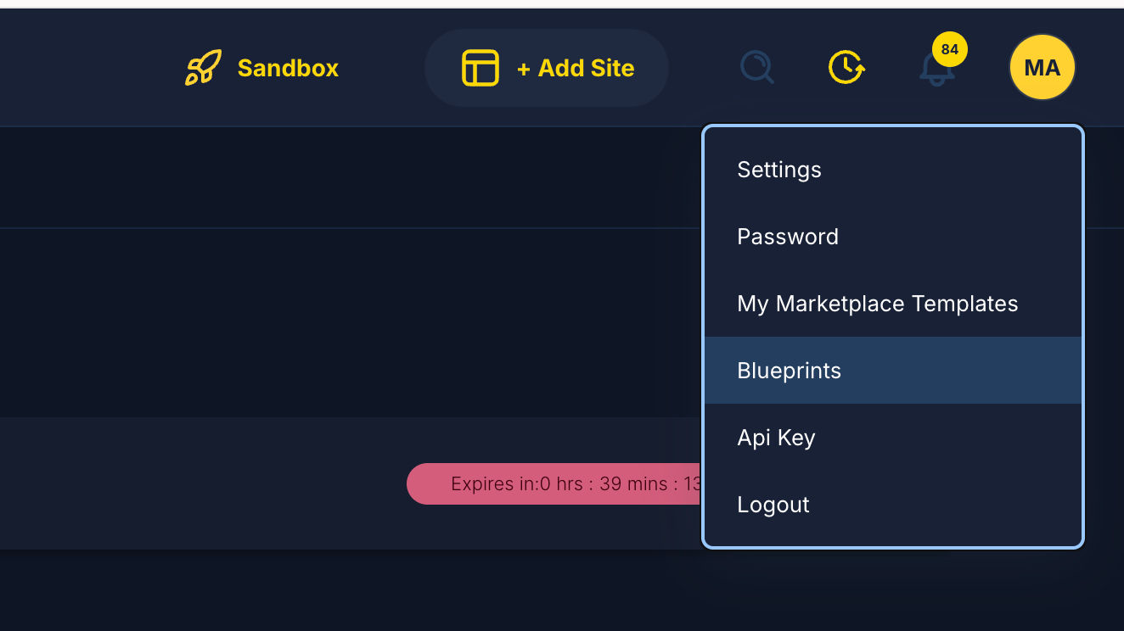
Task: Click the Sandbox rocket icon
Action: [x=203, y=68]
